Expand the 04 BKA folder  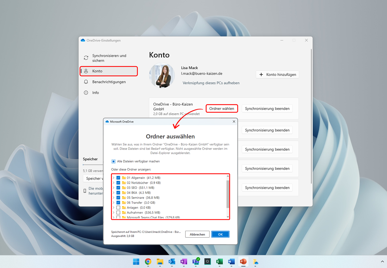(113, 193)
